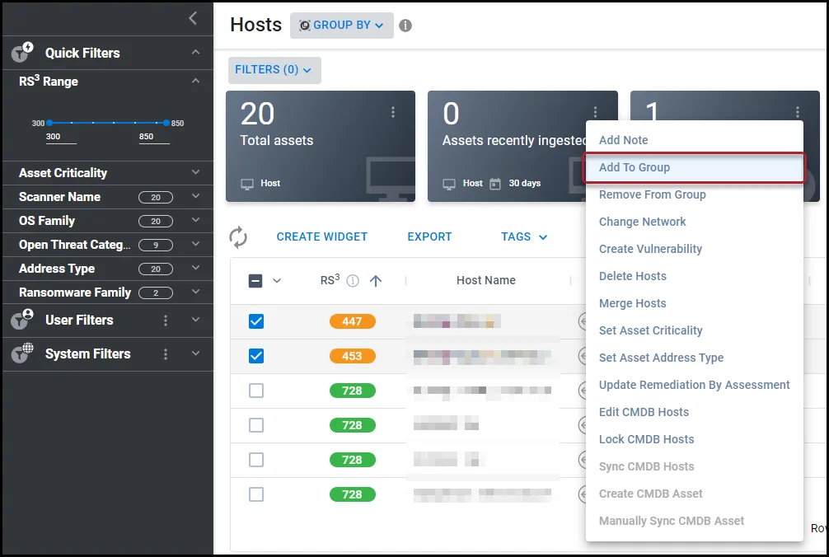The image size is (829, 557).
Task: Expand the Address Type filter
Action: [195, 268]
